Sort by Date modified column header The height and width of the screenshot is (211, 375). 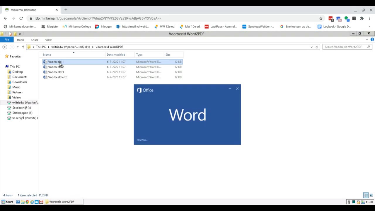[x=120, y=55]
